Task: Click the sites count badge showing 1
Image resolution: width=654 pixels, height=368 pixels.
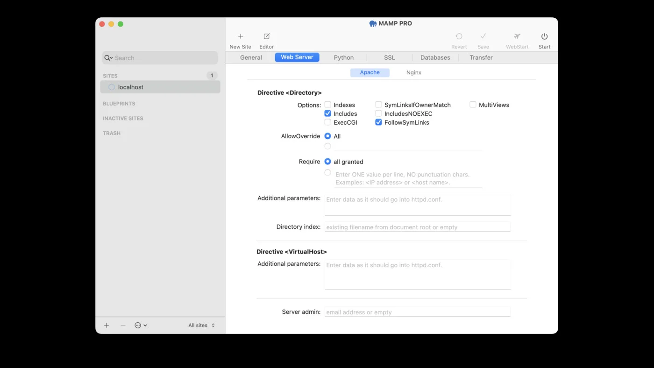Action: coord(212,76)
